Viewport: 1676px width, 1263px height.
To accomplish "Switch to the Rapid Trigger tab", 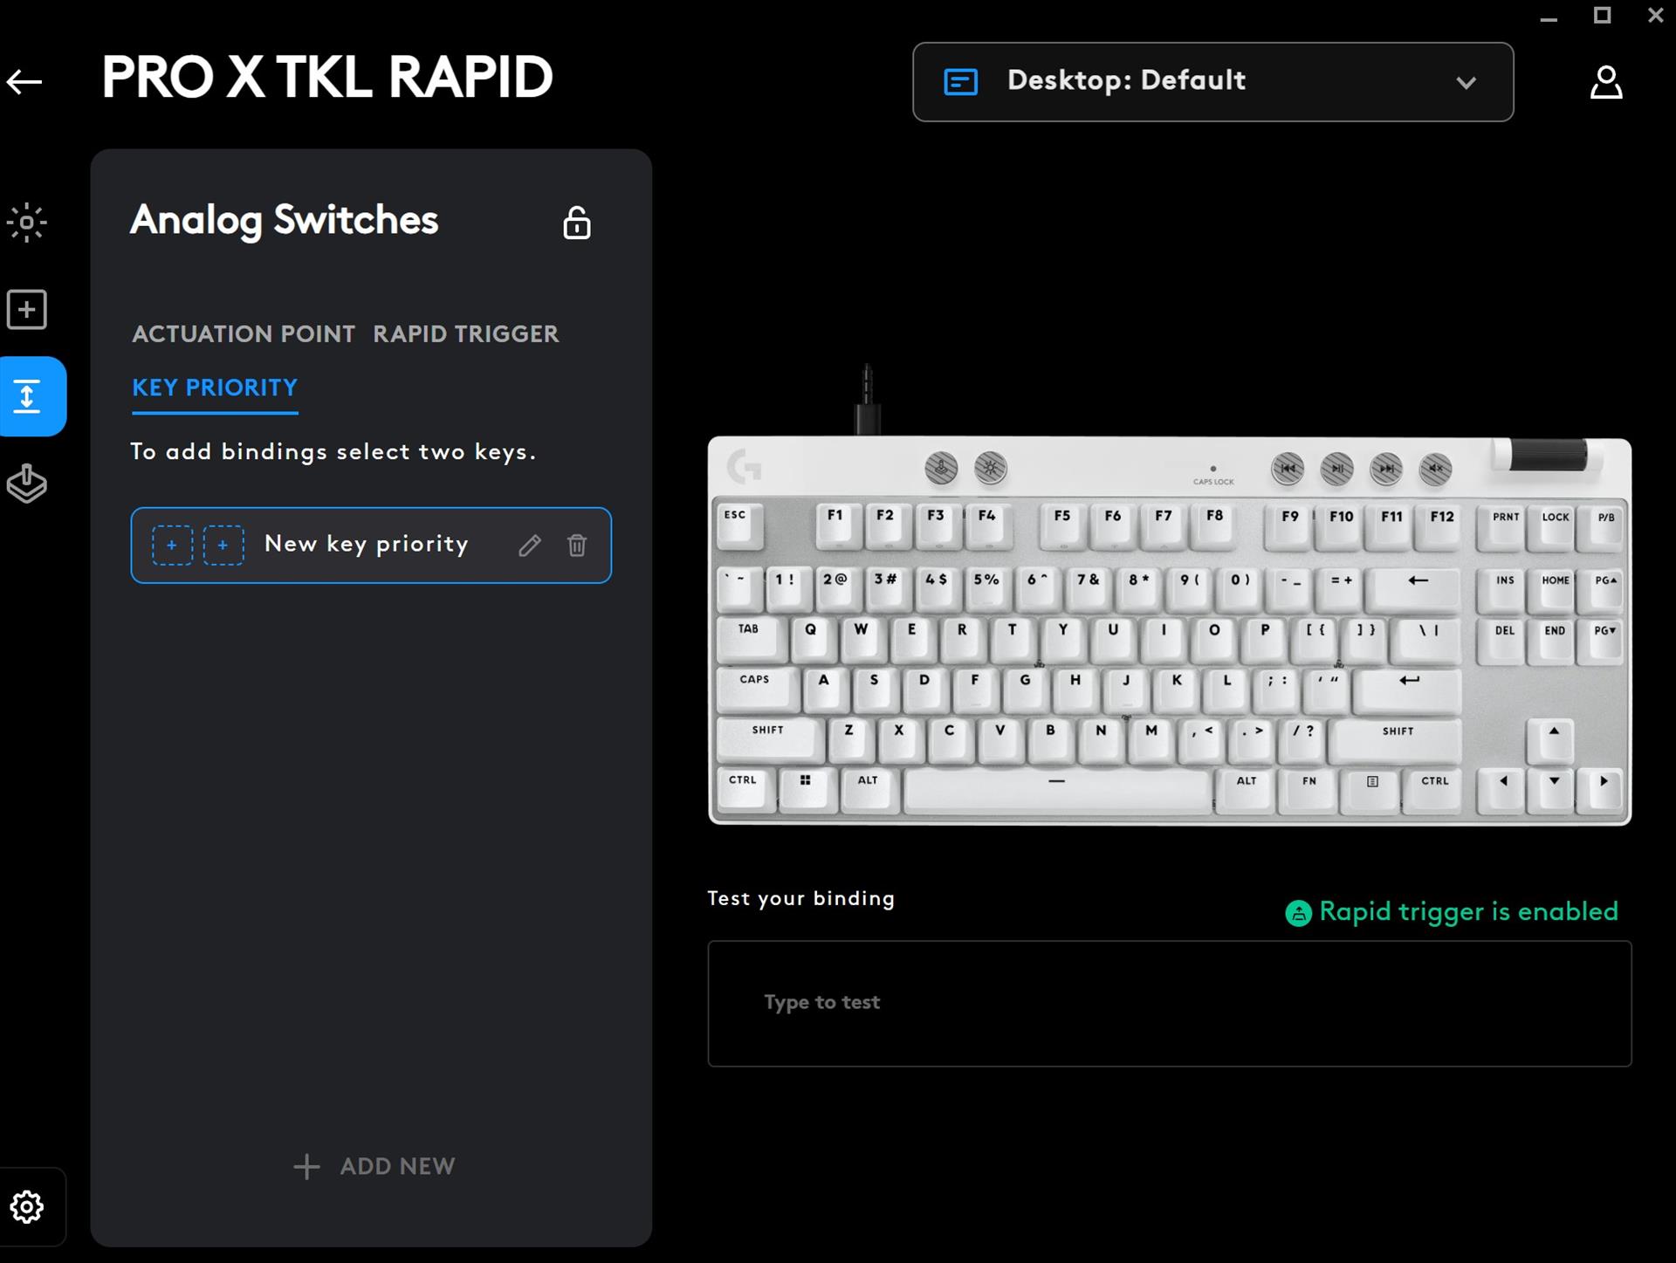I will [x=465, y=334].
